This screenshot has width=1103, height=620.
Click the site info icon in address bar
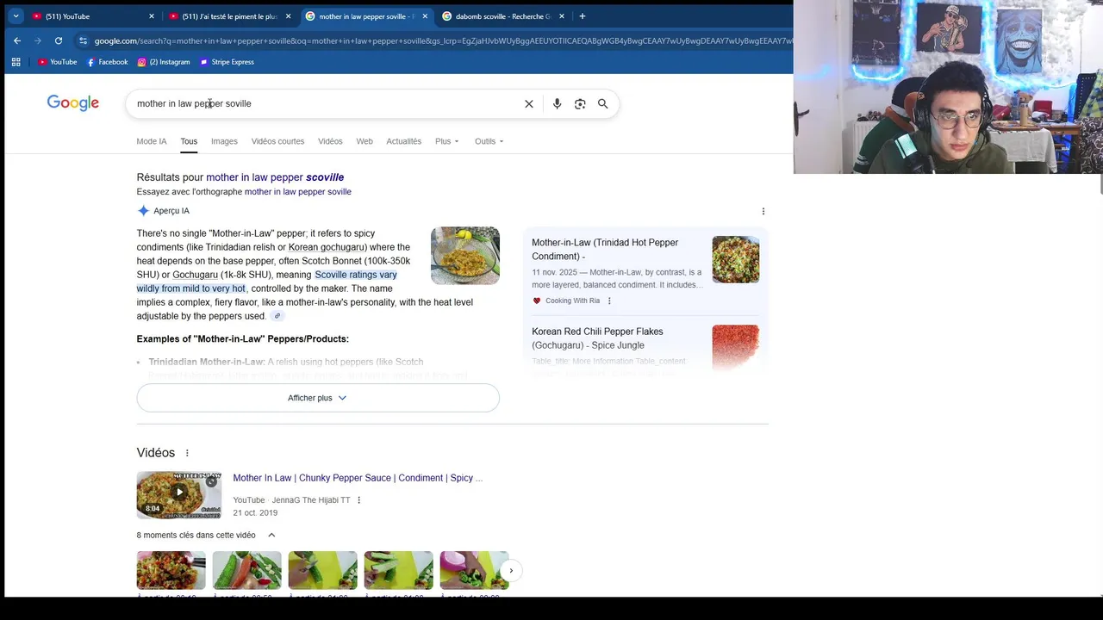click(x=83, y=40)
